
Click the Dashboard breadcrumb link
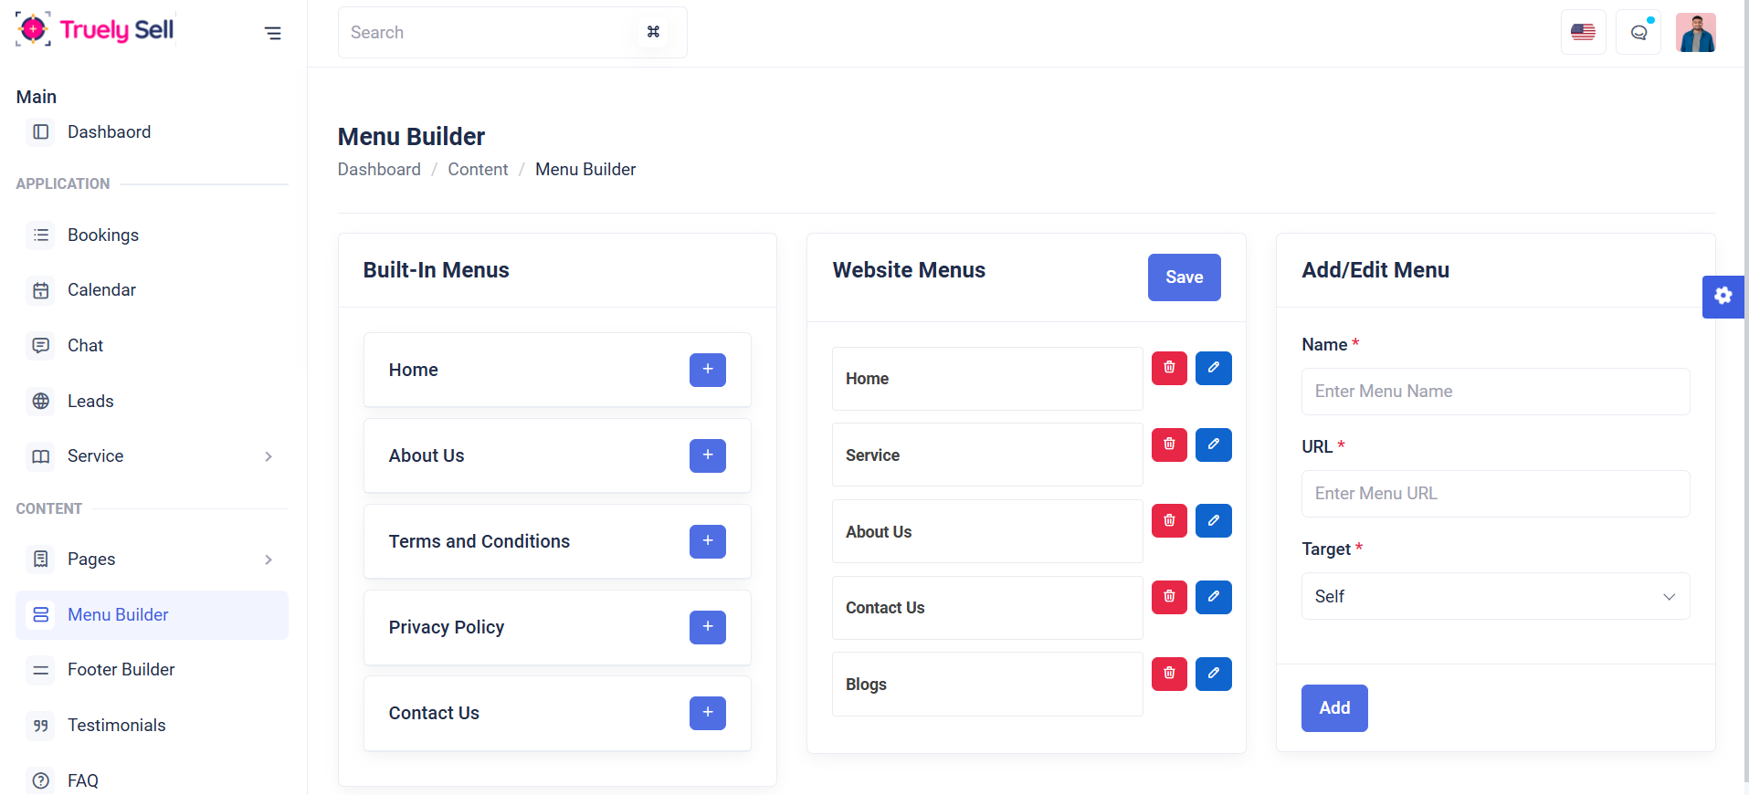coord(379,169)
